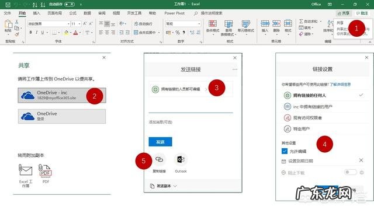Click the recipient name input line

191,108
